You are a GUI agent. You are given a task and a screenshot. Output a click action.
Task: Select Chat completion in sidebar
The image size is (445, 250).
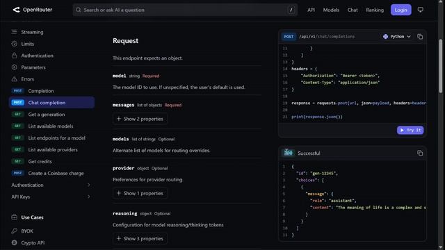(x=51, y=103)
